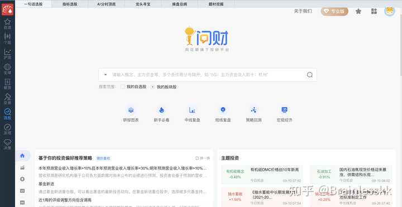402x207 pixels.
Task: Open the 决策 diamond sidebar icon
Action: [x=7, y=144]
